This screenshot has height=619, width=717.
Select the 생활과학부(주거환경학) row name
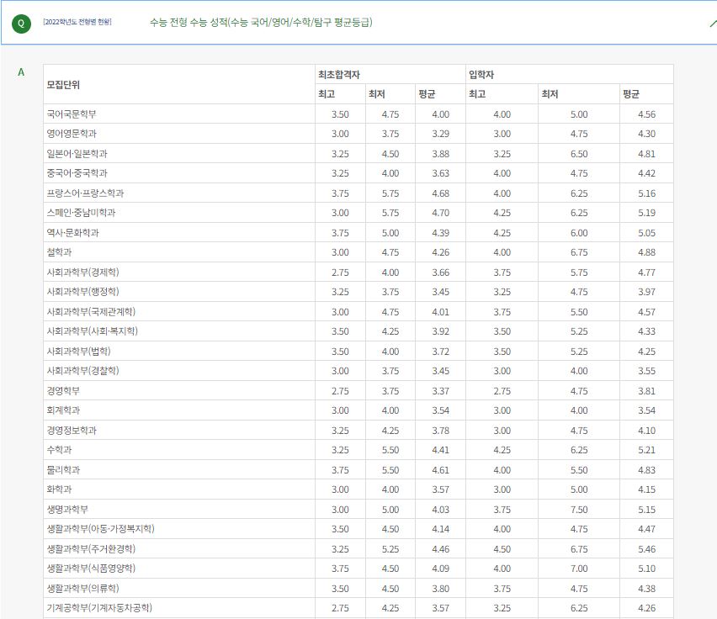coord(91,548)
